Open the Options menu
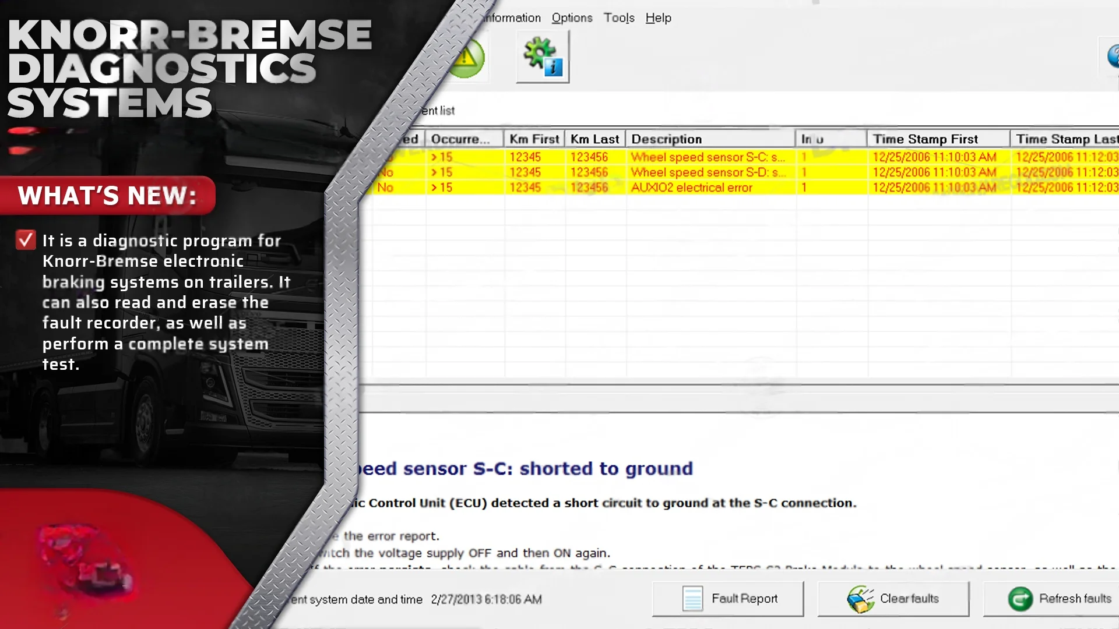 click(x=571, y=18)
